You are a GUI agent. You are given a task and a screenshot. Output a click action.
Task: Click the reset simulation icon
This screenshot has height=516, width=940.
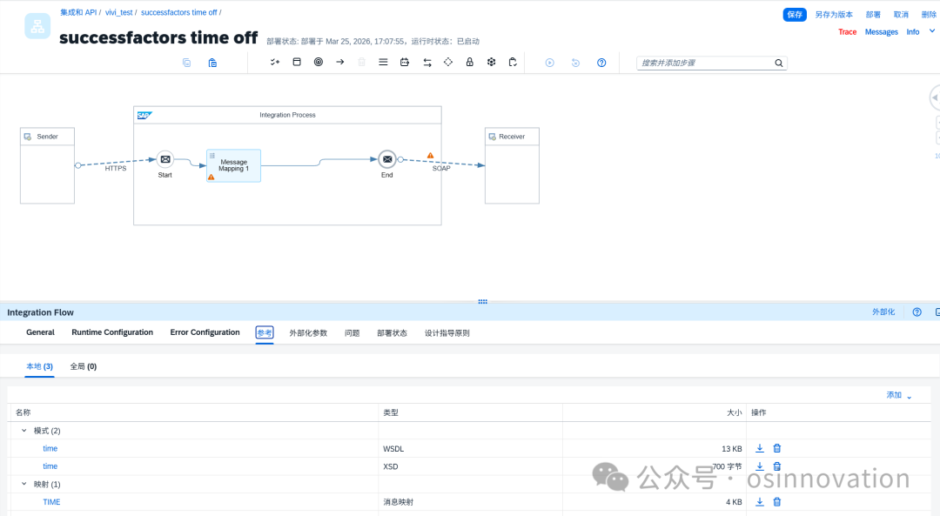pyautogui.click(x=575, y=63)
